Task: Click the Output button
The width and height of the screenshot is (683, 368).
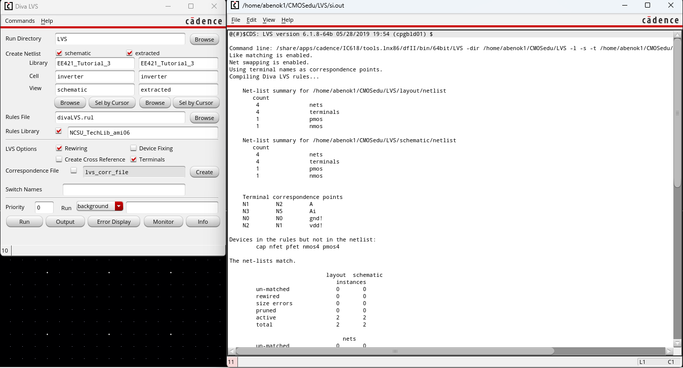Action: pos(65,222)
